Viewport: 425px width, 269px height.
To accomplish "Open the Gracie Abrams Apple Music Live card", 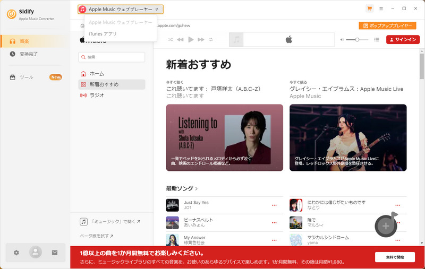I will tap(348, 137).
